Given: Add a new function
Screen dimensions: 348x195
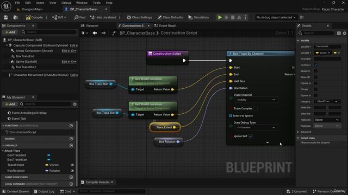Looking at the screenshot, I should (x=71, y=126).
